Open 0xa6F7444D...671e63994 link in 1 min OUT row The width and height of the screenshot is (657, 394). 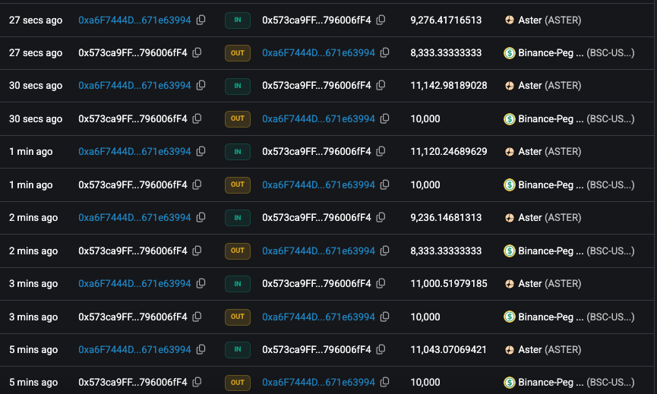tap(318, 185)
